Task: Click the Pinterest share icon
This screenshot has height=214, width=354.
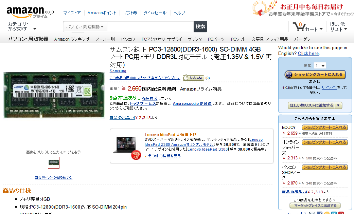Action: pyautogui.click(x=341, y=213)
